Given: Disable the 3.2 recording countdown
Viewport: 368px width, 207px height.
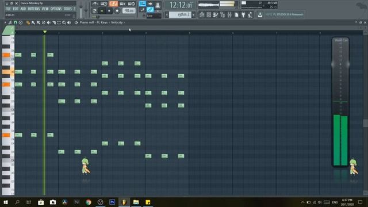Looking at the screenshot, I should [114, 4].
